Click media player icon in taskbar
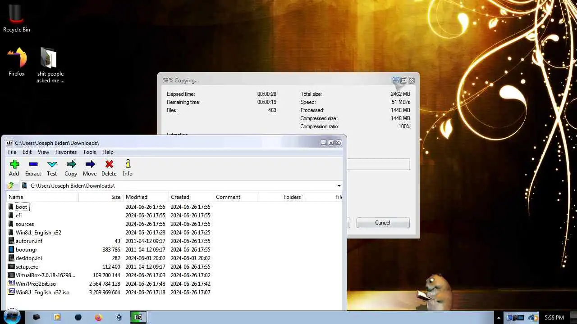Screen dimensions: 577x324 tap(57, 317)
